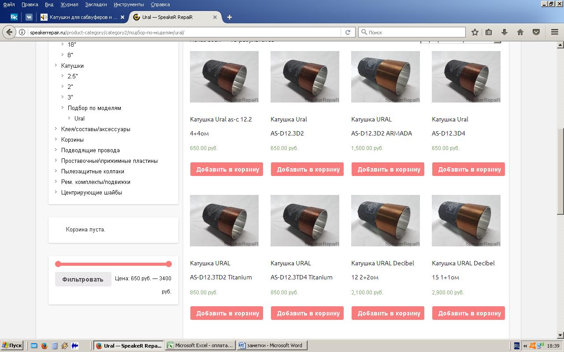Open the Катушка URAL Decibel 12 2+2ом link
Image resolution: width=564 pixels, height=352 pixels.
382,270
